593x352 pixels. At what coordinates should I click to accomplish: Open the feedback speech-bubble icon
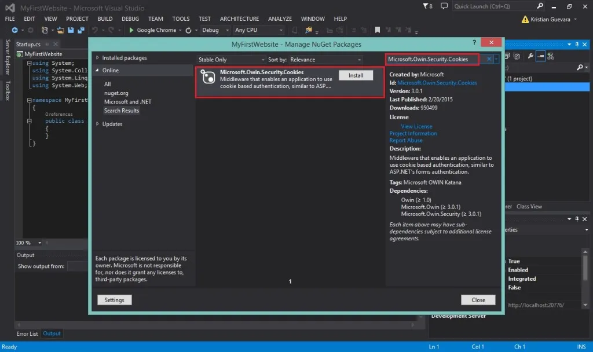coord(444,6)
